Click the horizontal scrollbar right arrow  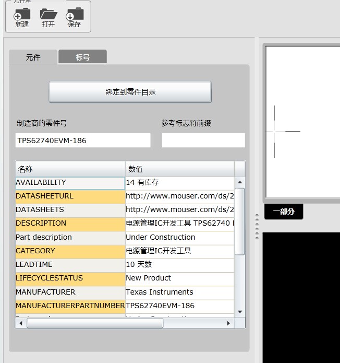[228, 323]
